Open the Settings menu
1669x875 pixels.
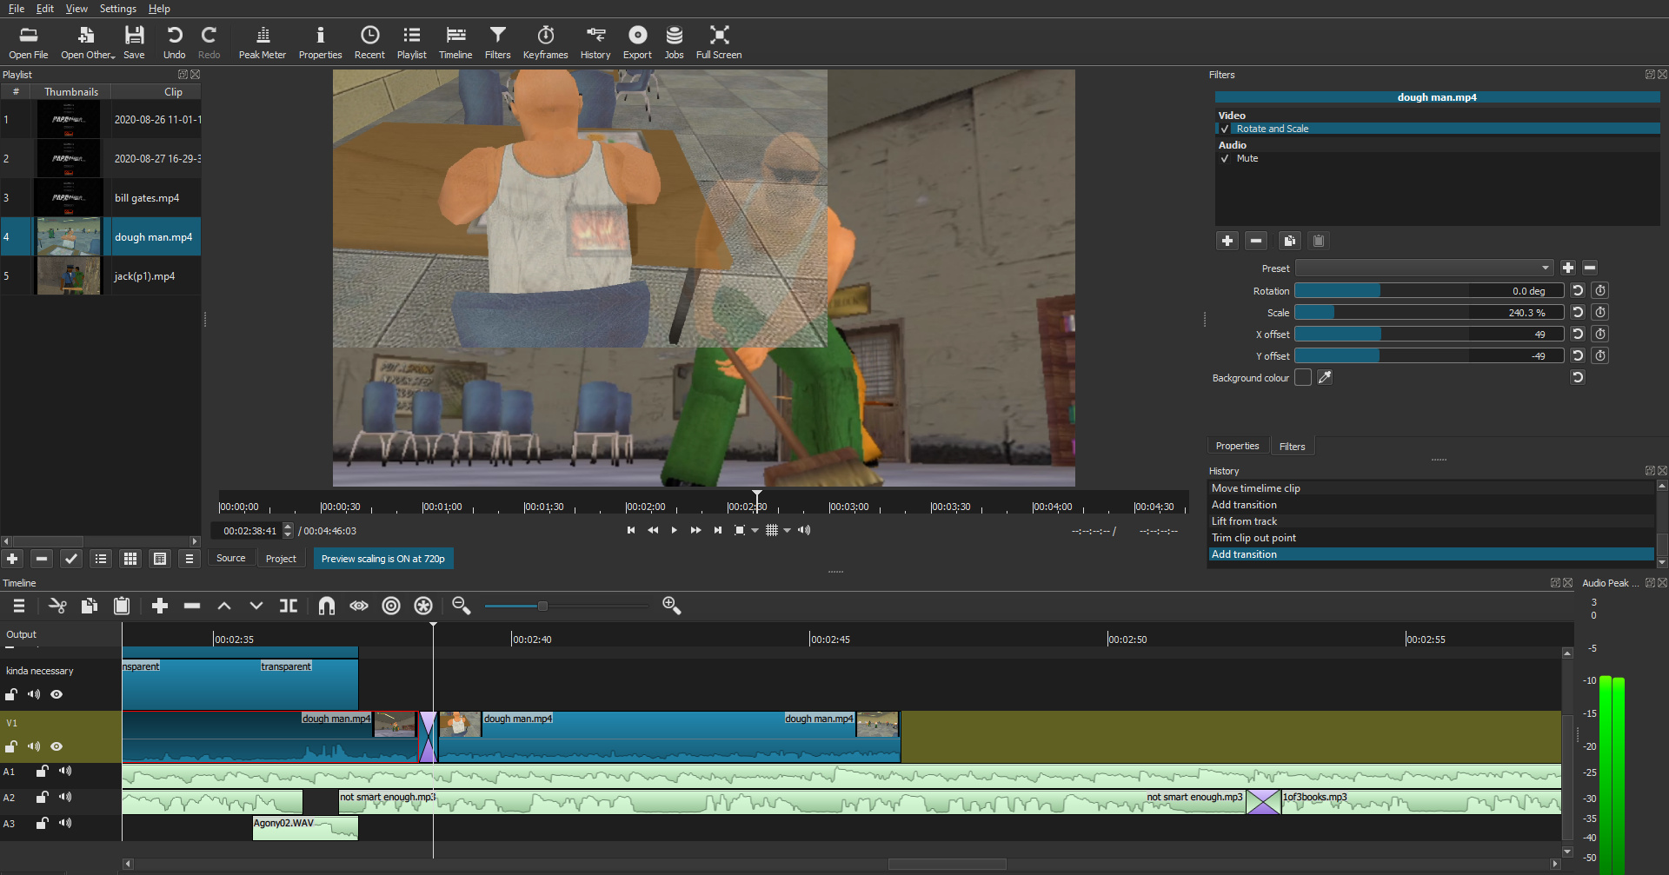point(118,9)
